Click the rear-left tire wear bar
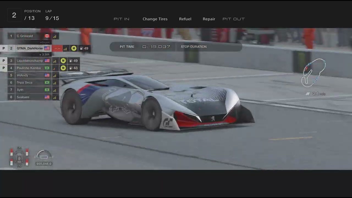The height and width of the screenshot is (198, 352). click(12, 162)
